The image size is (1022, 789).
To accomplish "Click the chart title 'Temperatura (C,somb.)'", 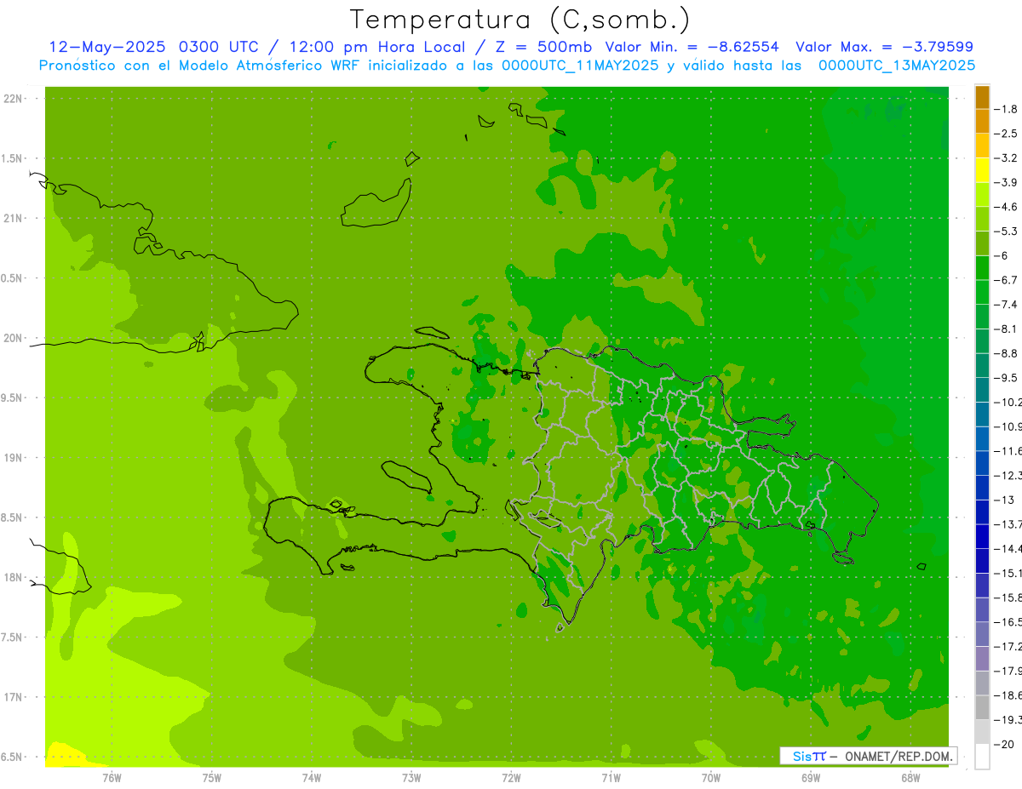I will pyautogui.click(x=520, y=20).
